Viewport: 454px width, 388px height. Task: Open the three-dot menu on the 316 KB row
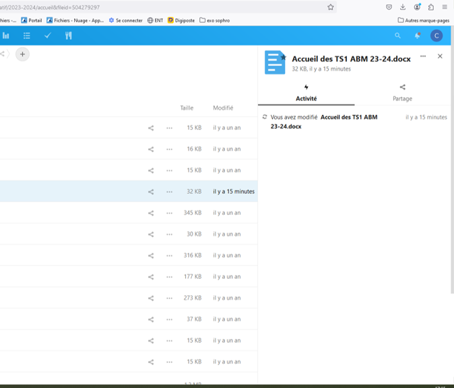point(169,256)
